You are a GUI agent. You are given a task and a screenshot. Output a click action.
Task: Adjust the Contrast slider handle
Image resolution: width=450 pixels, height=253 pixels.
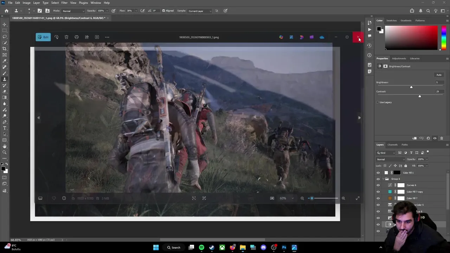[x=419, y=96]
